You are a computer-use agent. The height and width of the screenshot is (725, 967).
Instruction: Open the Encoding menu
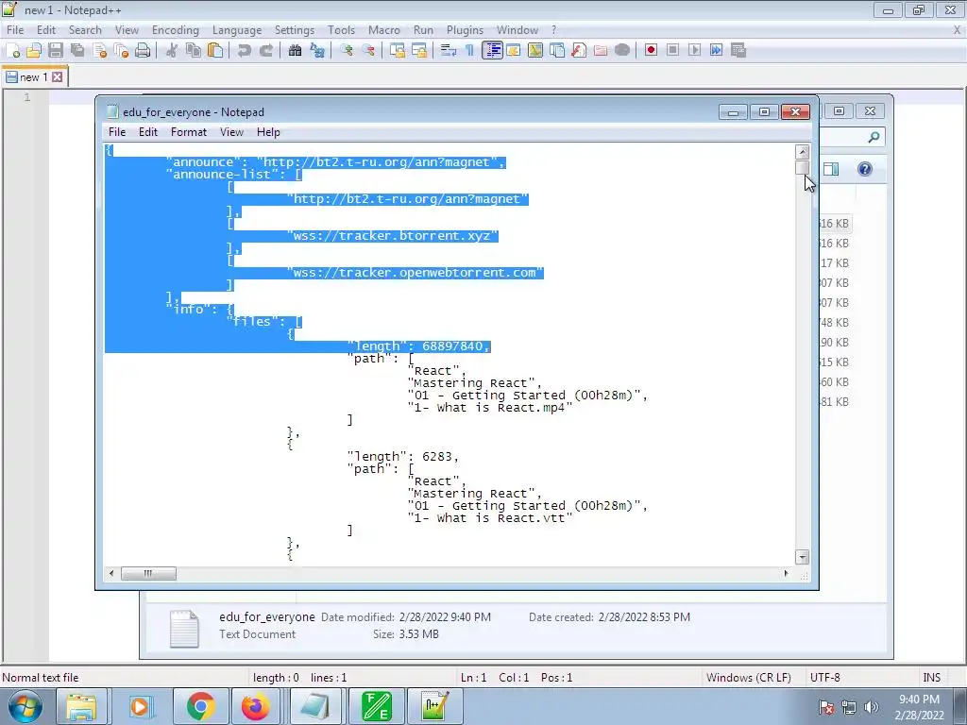click(175, 30)
